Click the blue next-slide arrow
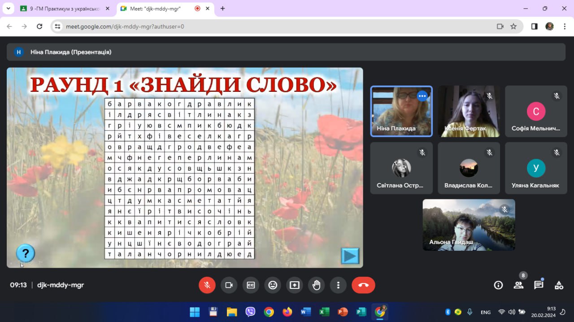 coord(350,256)
